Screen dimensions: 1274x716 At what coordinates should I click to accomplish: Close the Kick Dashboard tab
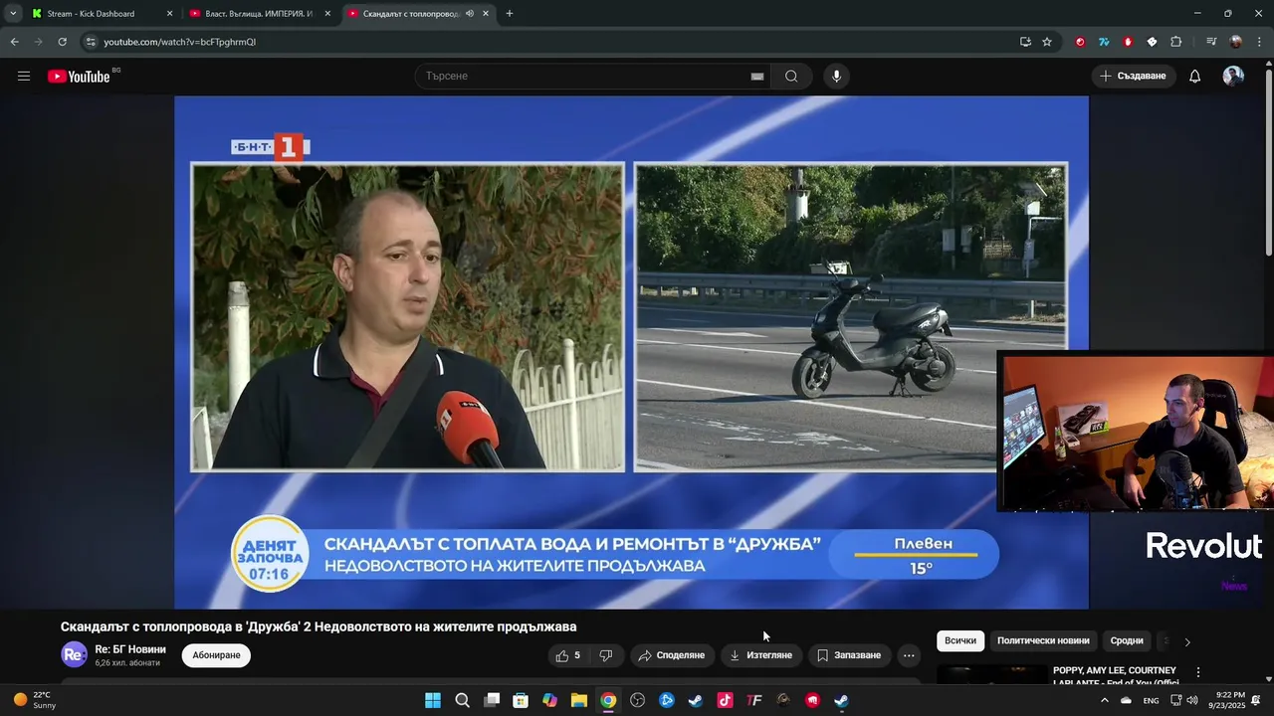point(169,14)
